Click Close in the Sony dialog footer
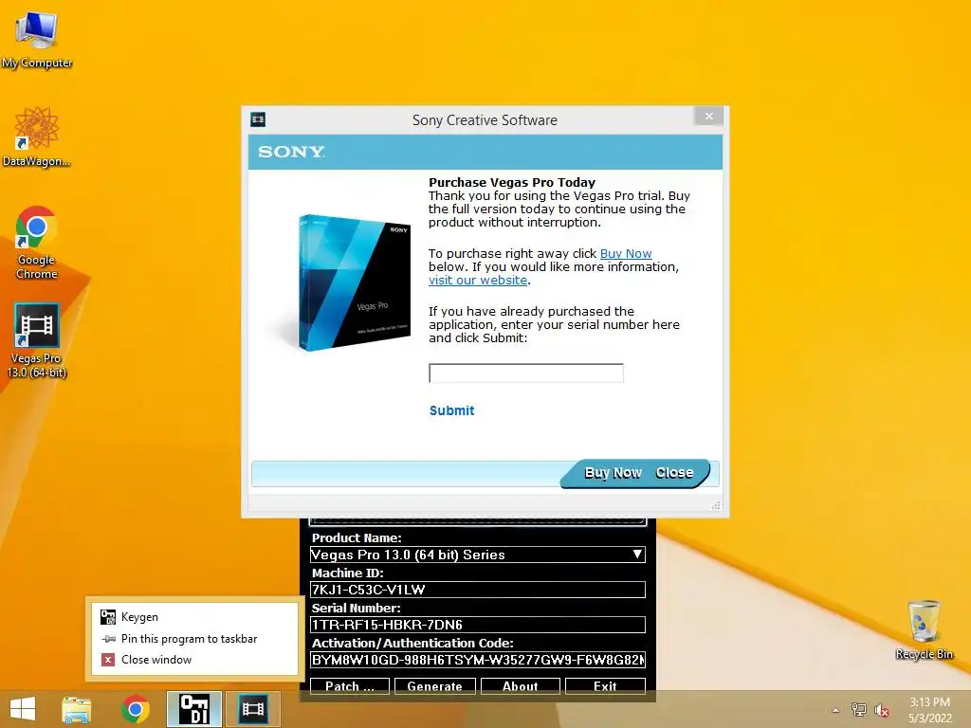 point(674,473)
